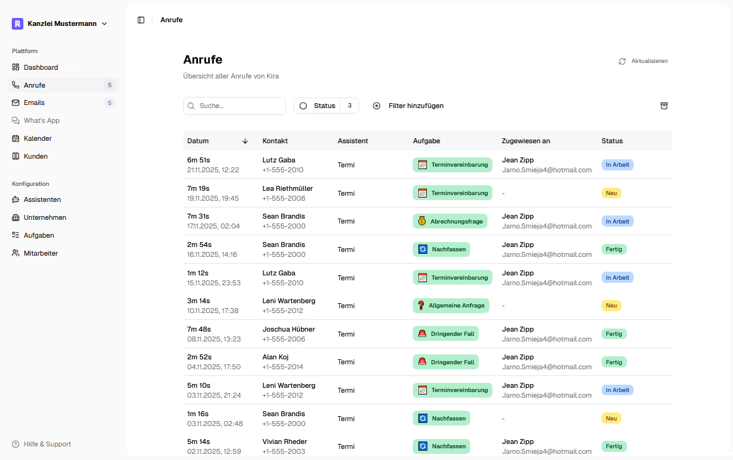733x460 pixels.
Task: Click the Allgemeine Anfrage task tag
Action: [450, 306]
